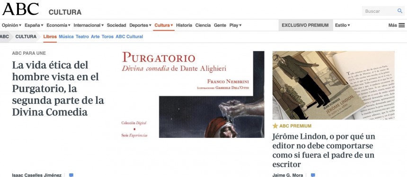Screen dimensions: 407x177
Task: Click the ABC newspaper logo
Action: coord(20,9)
